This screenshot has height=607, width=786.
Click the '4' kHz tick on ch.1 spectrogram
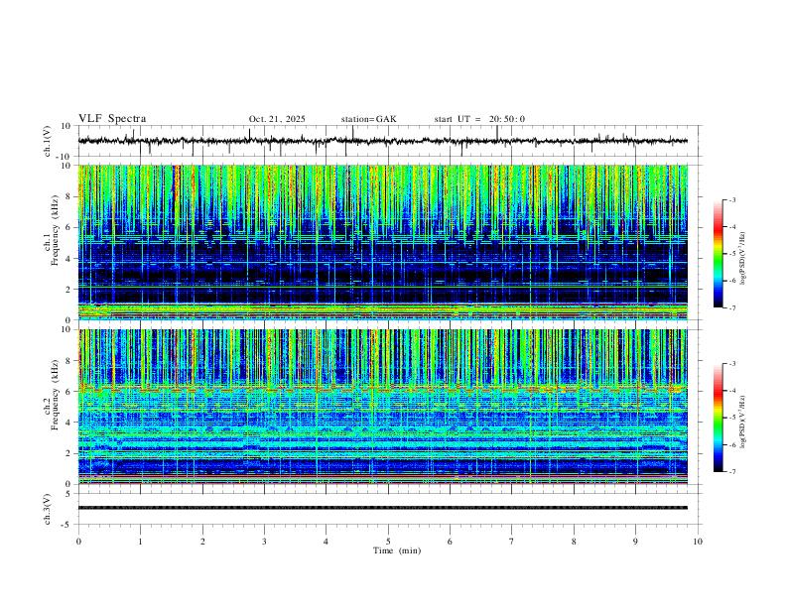(x=69, y=259)
